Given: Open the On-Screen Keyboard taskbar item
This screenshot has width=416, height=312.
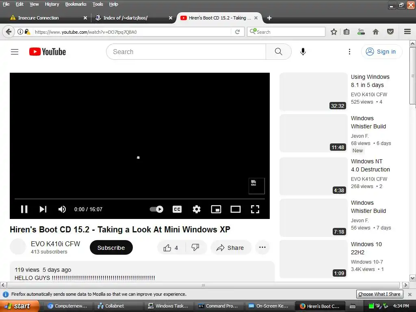Looking at the screenshot, I should coord(270,306).
